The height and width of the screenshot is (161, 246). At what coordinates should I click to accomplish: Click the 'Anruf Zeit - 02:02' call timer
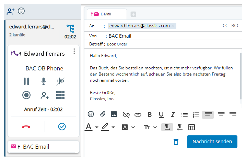43,109
